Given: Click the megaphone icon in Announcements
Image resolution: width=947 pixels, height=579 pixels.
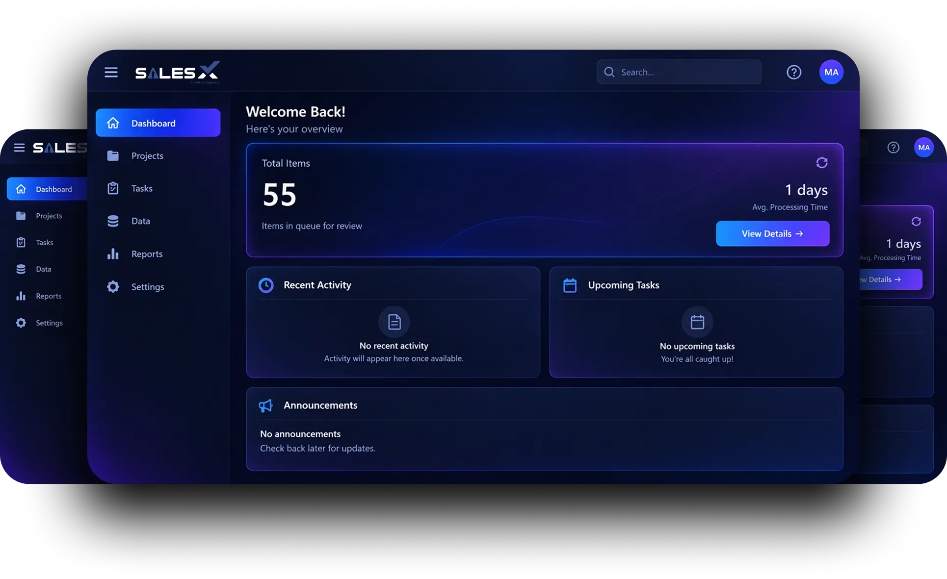Looking at the screenshot, I should (x=265, y=405).
